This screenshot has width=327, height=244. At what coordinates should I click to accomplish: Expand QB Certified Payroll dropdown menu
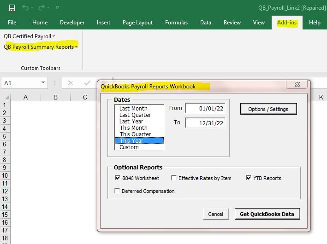click(29, 36)
